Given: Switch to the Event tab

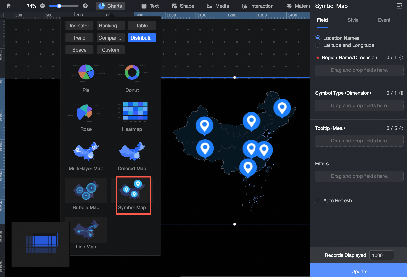Looking at the screenshot, I should [x=384, y=20].
